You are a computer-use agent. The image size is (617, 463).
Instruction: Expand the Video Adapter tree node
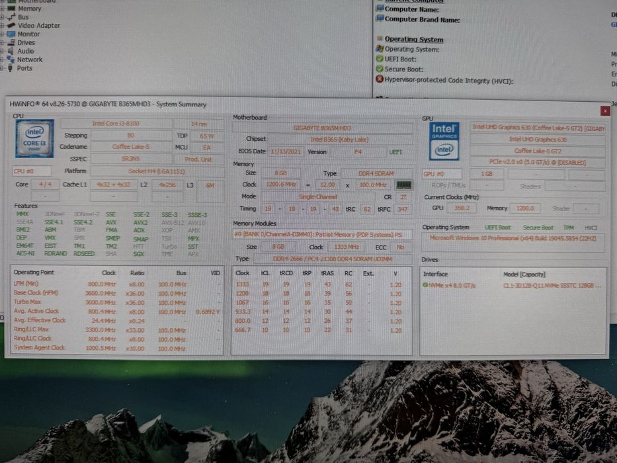click(x=2, y=26)
